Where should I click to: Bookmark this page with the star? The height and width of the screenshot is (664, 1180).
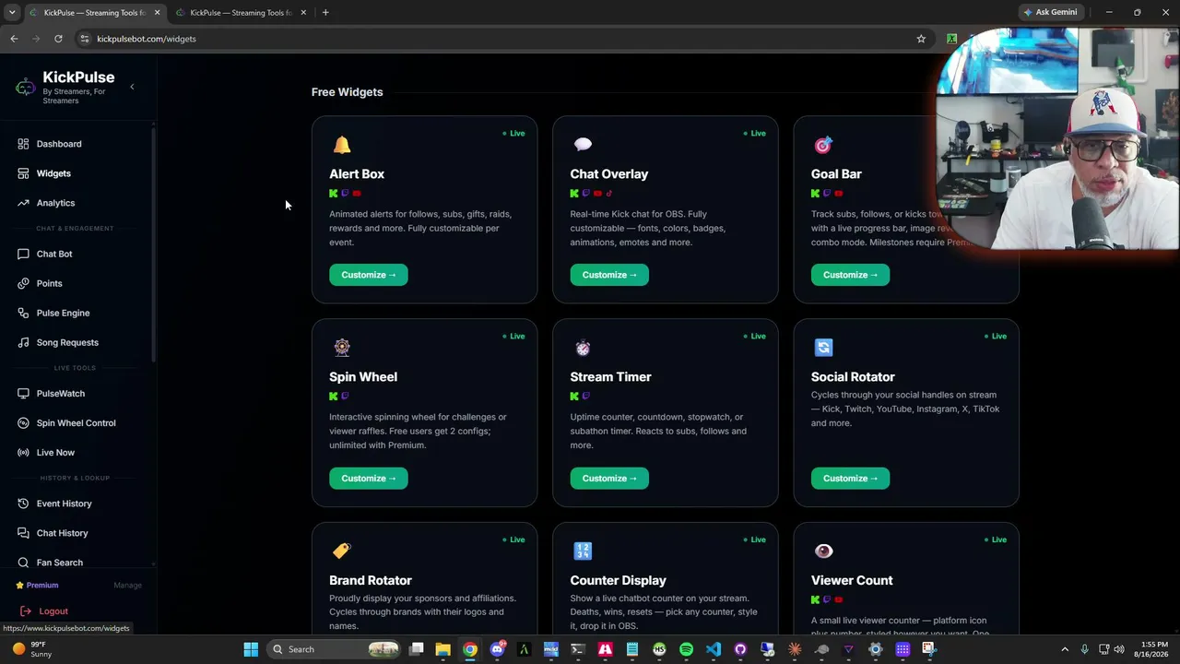[921, 39]
